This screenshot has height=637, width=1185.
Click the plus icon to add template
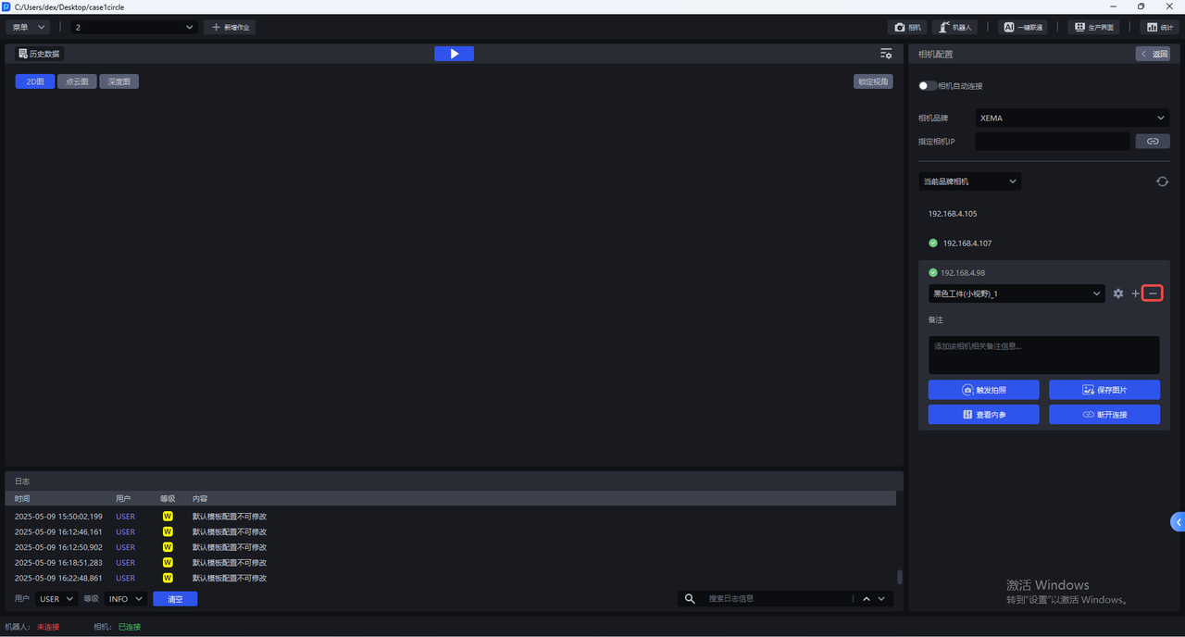coord(1136,294)
